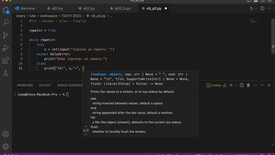Click 'while repetir:' line
Screen dimensions: 275x155
tap(42, 40)
